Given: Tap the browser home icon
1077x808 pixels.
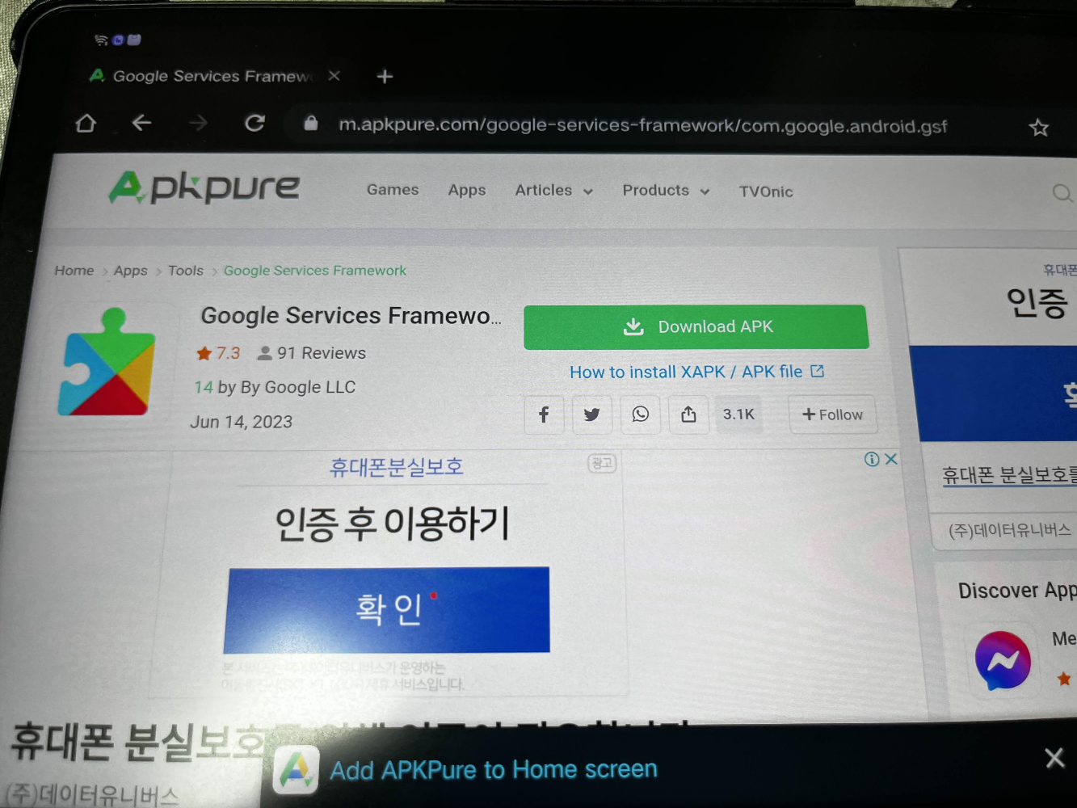Looking at the screenshot, I should (x=86, y=123).
